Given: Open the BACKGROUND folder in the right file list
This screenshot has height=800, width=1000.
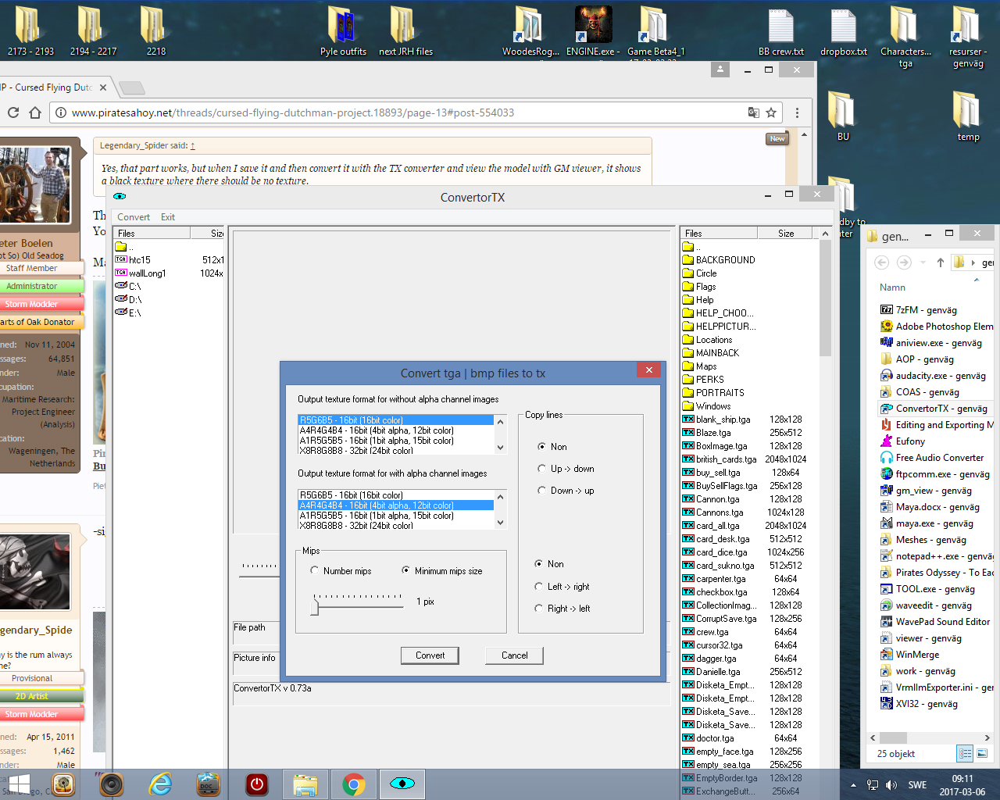Looking at the screenshot, I should tap(719, 260).
